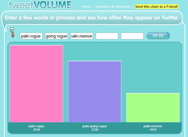Viewport: 188px width, 137px height.
Task: Click the 'palin going rogue' chart label
Action: coord(95,126)
